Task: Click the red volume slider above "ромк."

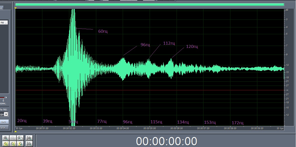Action: tap(2, 98)
